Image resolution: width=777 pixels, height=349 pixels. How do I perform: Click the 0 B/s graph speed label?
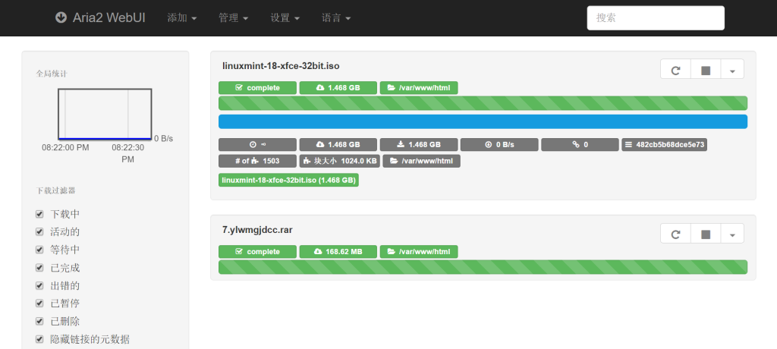(x=164, y=138)
